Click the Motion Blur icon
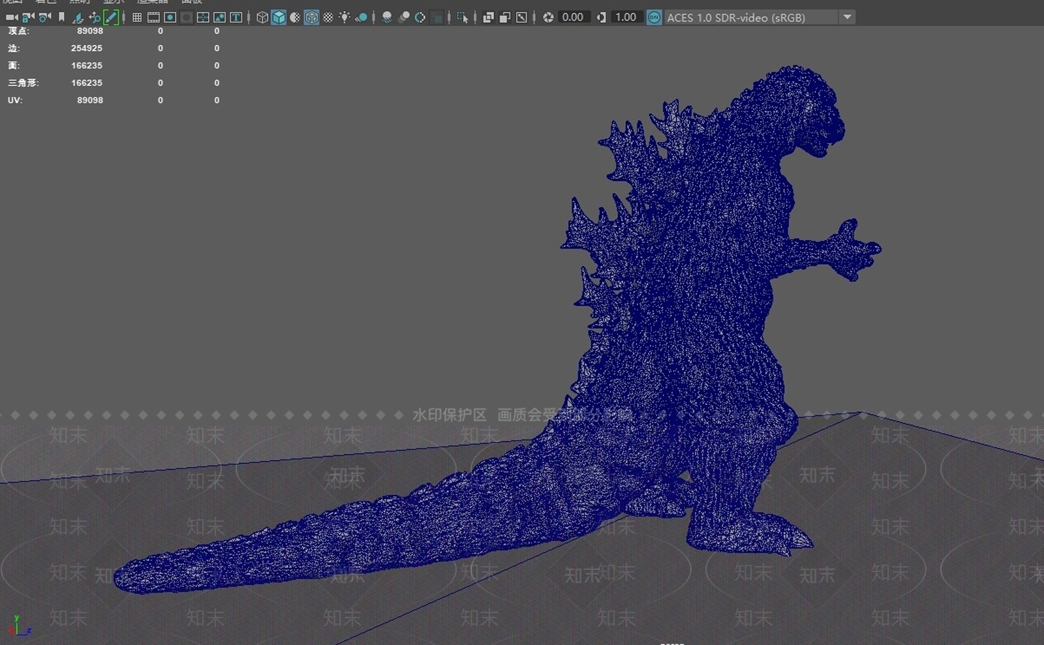 click(x=404, y=18)
